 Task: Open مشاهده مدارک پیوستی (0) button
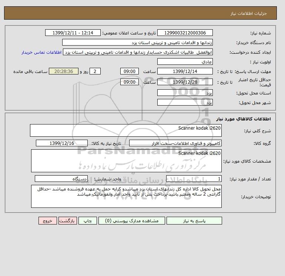coord(132,221)
